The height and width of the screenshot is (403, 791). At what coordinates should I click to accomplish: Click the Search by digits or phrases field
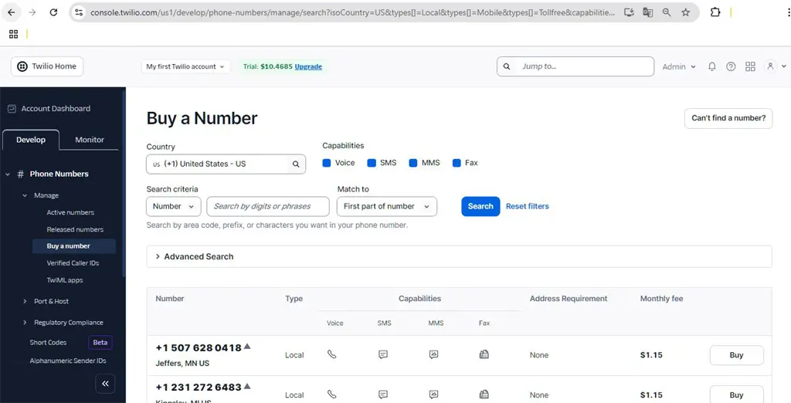tap(268, 206)
